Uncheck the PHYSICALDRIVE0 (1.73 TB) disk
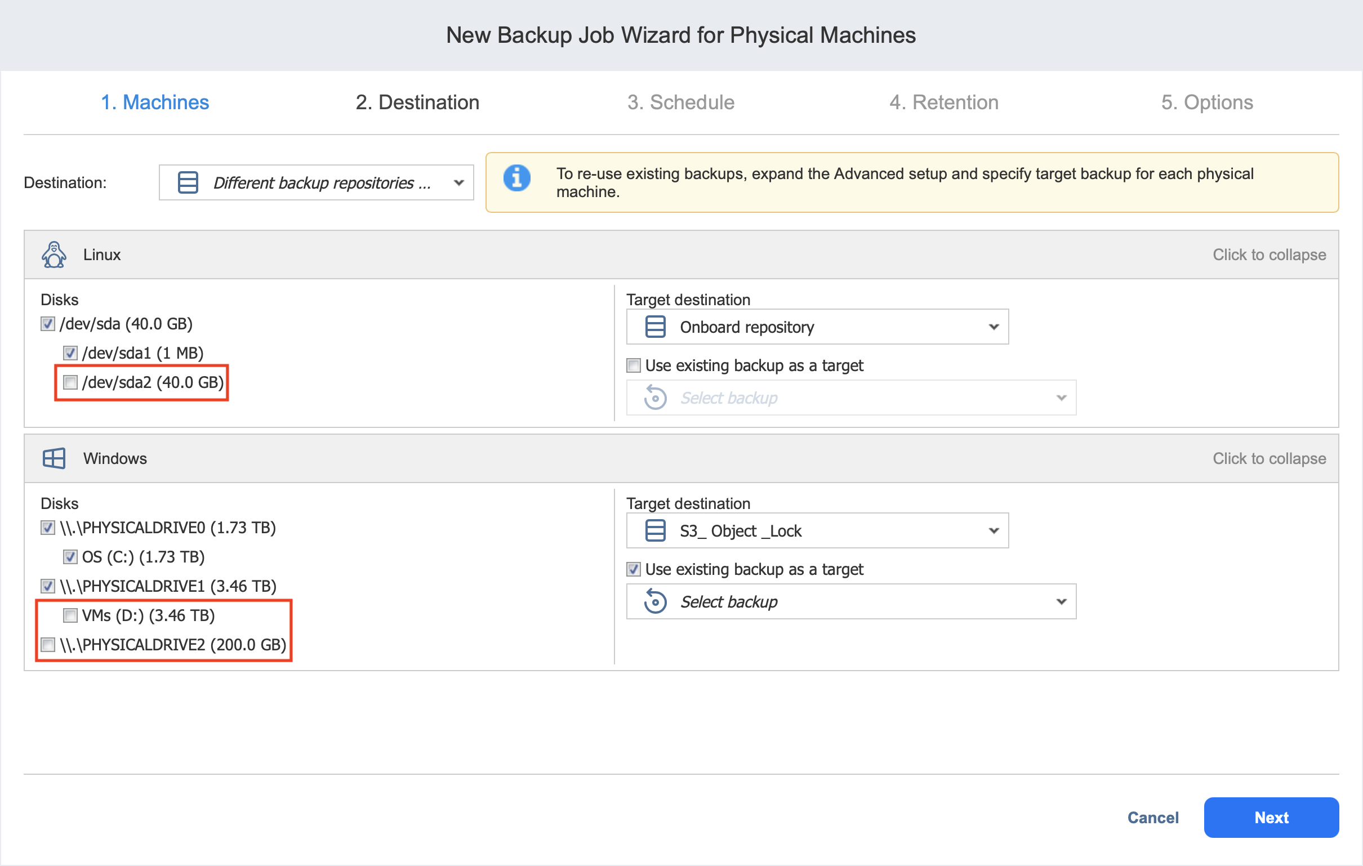 click(48, 528)
